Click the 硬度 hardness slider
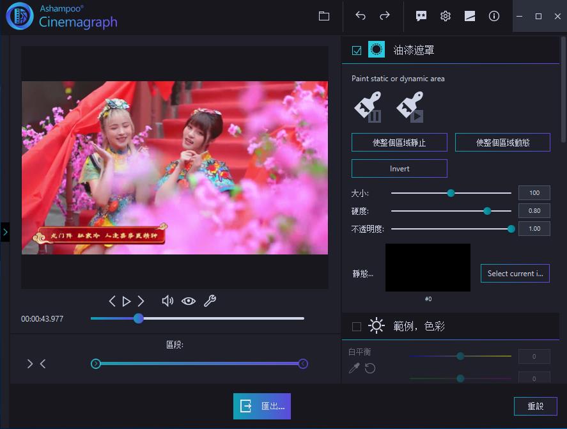The width and height of the screenshot is (567, 429). 451,211
